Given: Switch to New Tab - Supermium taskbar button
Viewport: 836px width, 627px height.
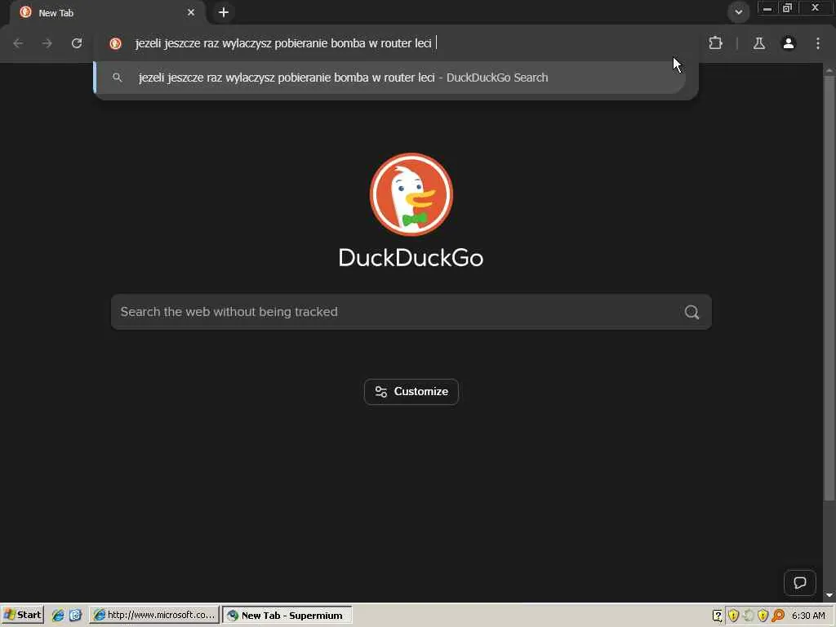Looking at the screenshot, I should click(287, 616).
